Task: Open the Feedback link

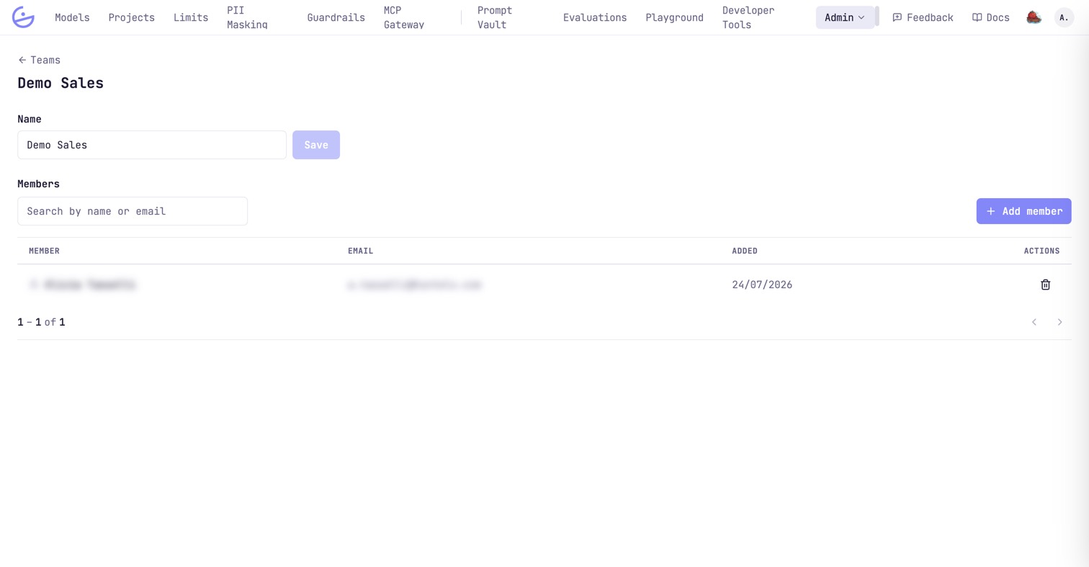Action: (923, 17)
